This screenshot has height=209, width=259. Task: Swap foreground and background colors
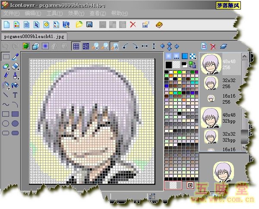click(x=192, y=65)
